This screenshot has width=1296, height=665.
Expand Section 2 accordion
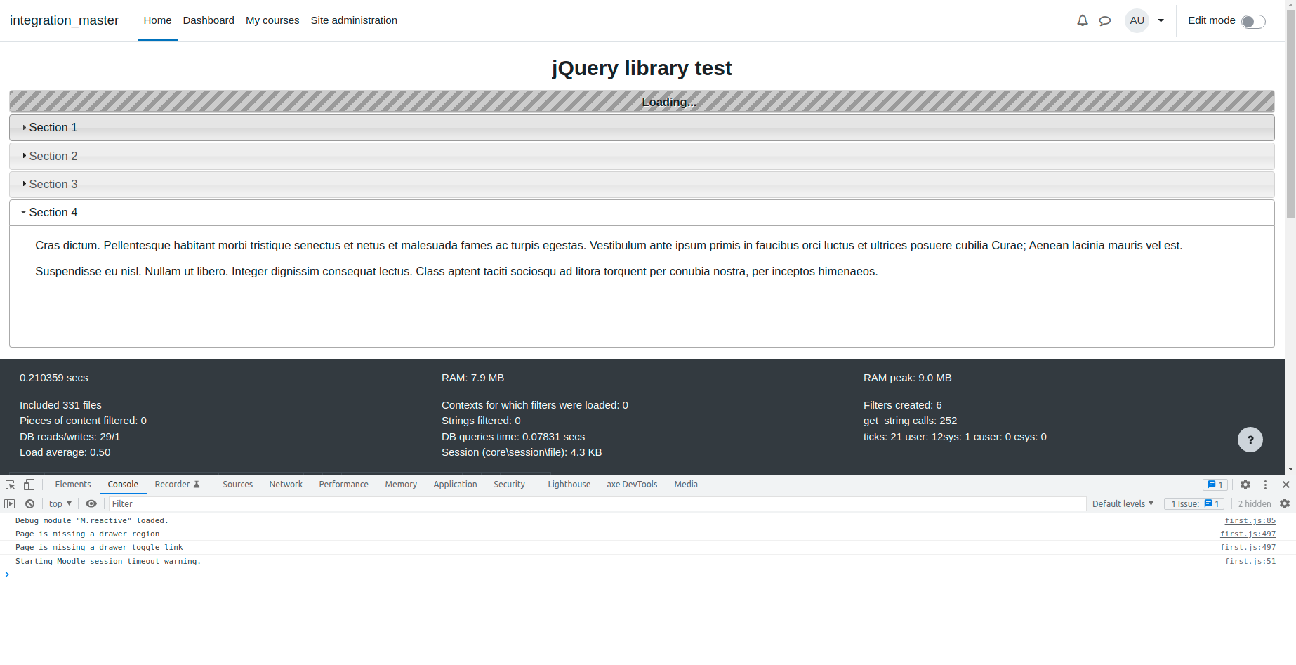642,156
